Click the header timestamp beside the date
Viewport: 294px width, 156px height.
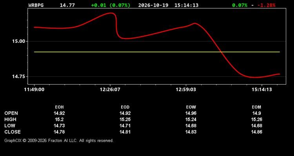coord(186,5)
